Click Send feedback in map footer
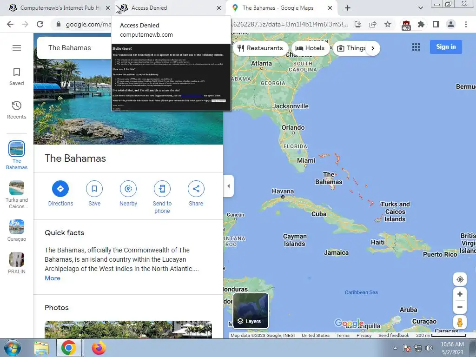Image resolution: width=476 pixels, height=357 pixels. [x=393, y=336]
